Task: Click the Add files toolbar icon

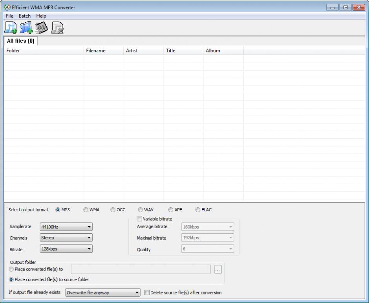Action: [11, 27]
